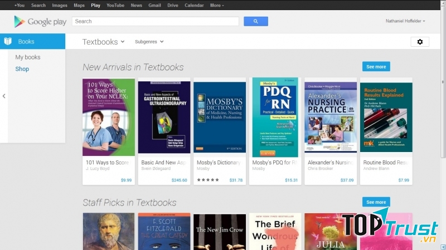Open +You in the top bar
This screenshot has height=250, width=446.
pos(20,5)
